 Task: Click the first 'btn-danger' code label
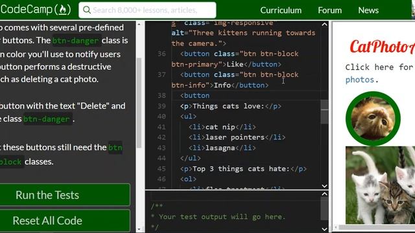click(76, 41)
